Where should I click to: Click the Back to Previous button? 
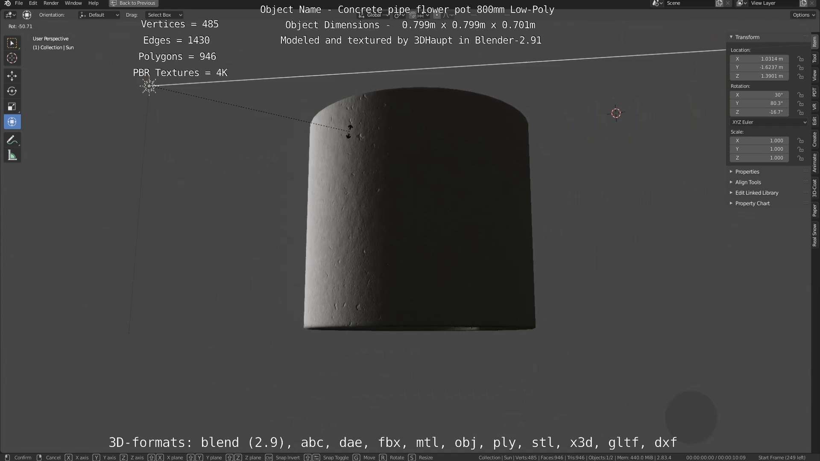134,3
